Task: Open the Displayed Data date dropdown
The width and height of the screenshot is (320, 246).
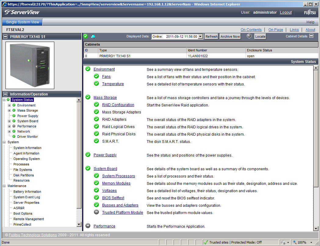Action: coord(200,36)
